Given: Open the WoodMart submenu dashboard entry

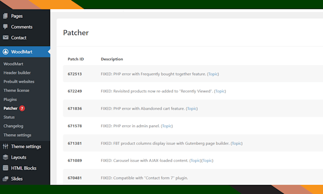Looking at the screenshot, I should point(13,64).
